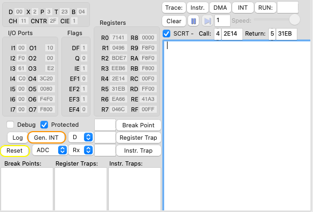Click the Register Traps list box
Viewport: 313px width, 212px height.
pos(81,189)
